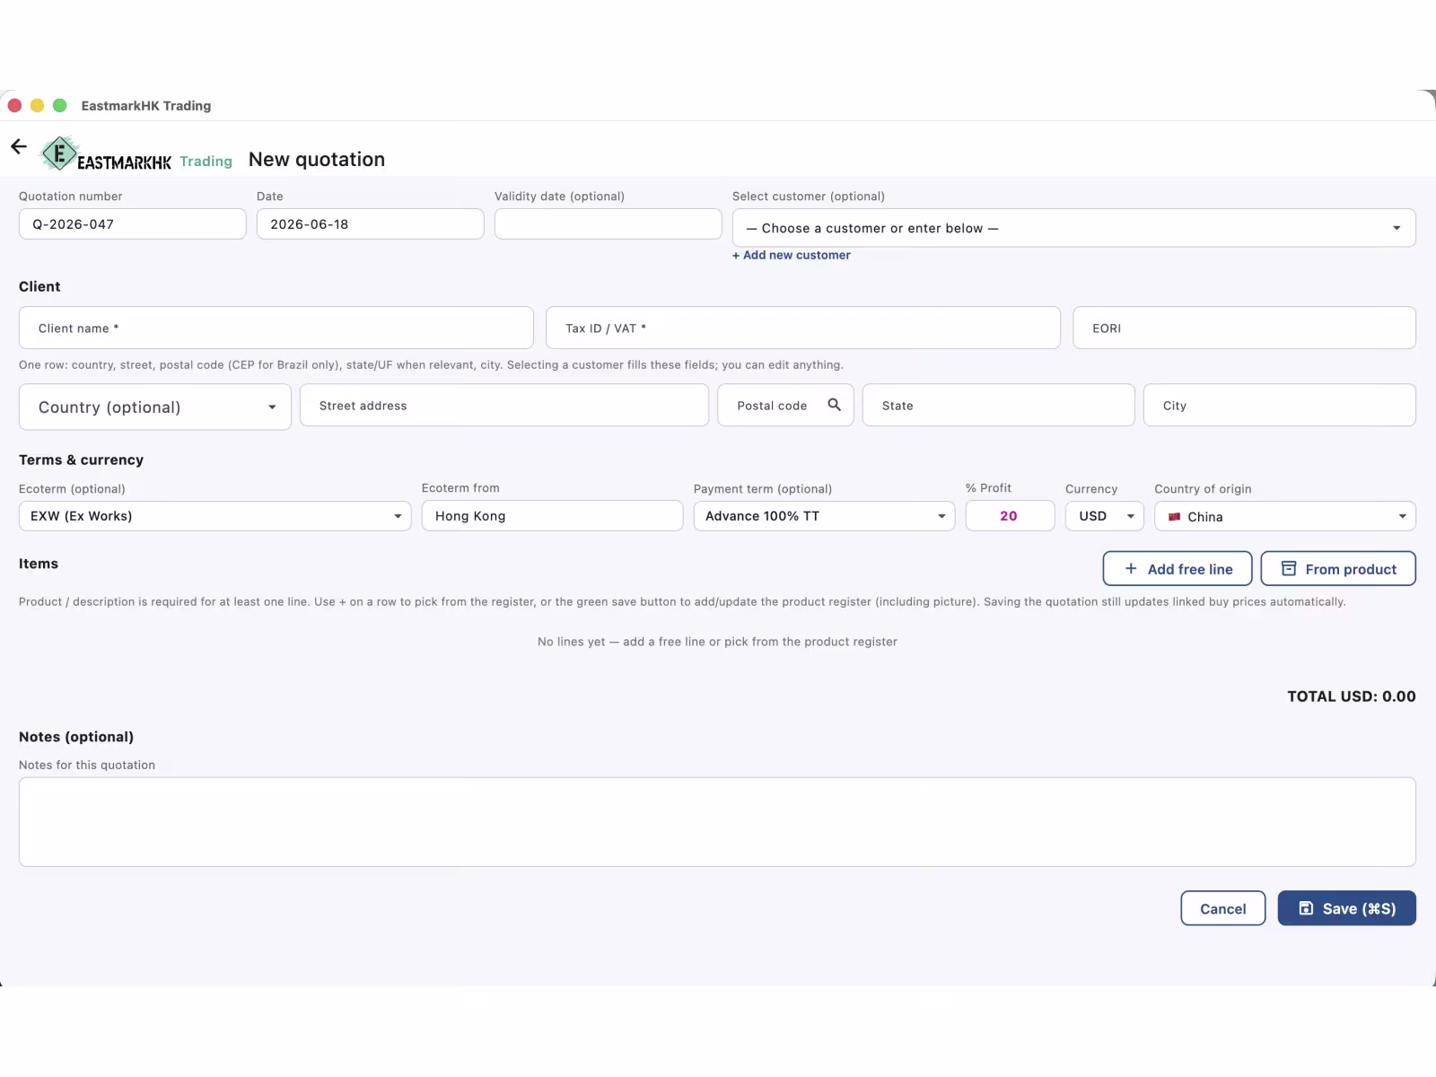Set the Validity date field

(x=608, y=224)
